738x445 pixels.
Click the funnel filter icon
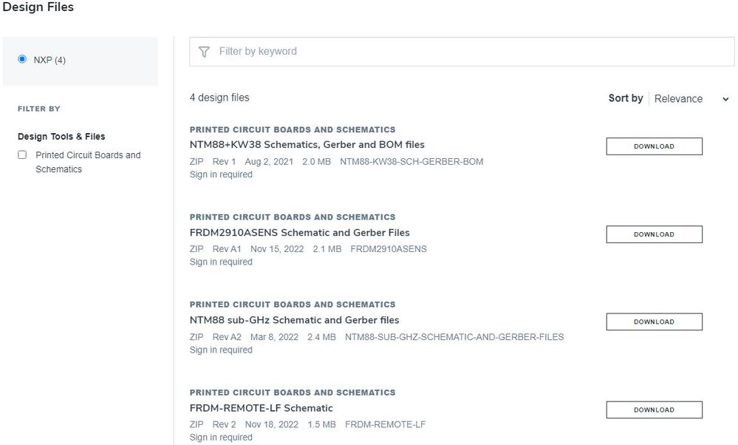tap(205, 52)
